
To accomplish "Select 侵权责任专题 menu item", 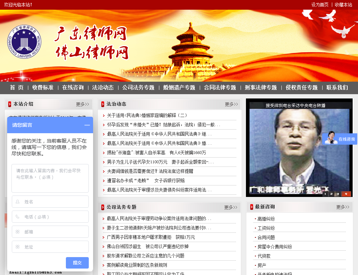I will (x=301, y=87).
